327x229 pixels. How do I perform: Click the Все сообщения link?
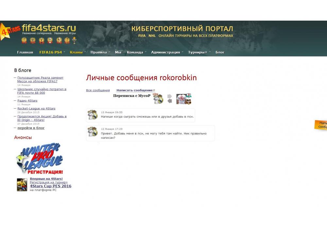(x=98, y=90)
